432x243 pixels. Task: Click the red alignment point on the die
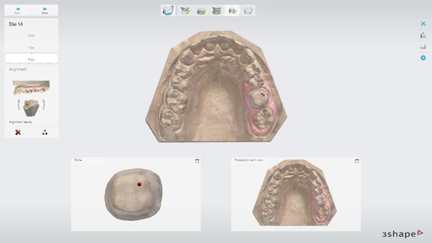pyautogui.click(x=140, y=184)
